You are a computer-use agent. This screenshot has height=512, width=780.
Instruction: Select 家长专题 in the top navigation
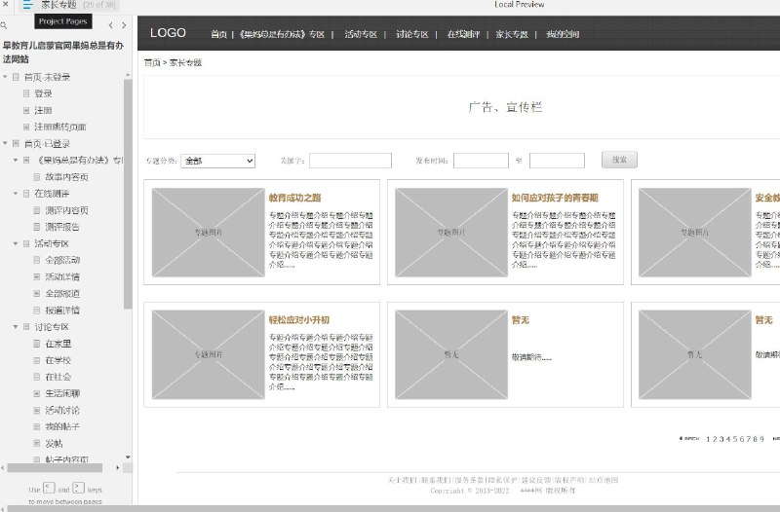(511, 34)
